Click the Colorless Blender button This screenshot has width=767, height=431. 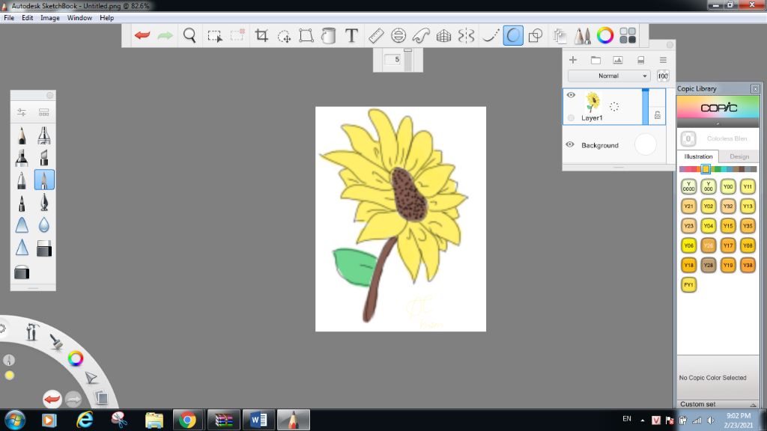[688, 138]
